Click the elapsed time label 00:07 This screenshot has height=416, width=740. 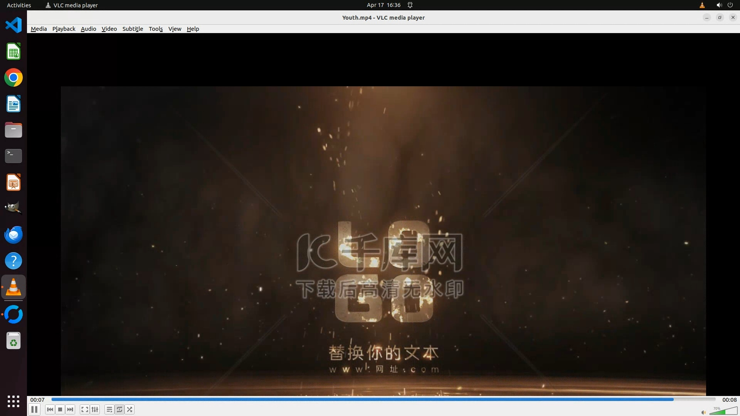coord(37,400)
